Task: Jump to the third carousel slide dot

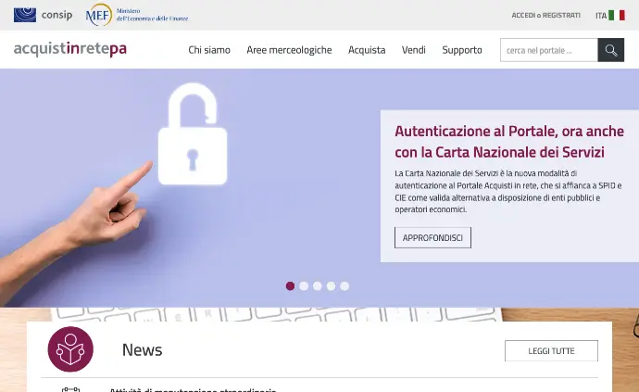Action: click(318, 286)
